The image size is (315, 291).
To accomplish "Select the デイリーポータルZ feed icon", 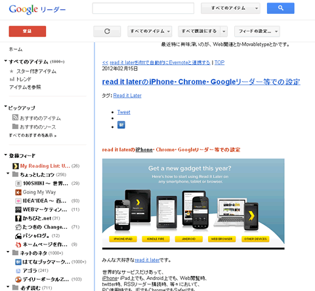I will pyautogui.click(x=18, y=279).
